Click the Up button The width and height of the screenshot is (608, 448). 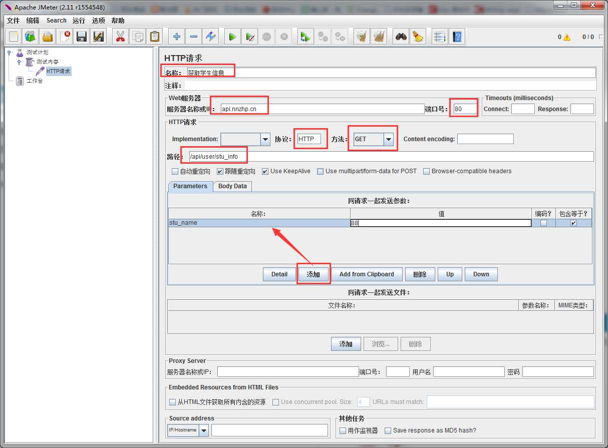(450, 274)
